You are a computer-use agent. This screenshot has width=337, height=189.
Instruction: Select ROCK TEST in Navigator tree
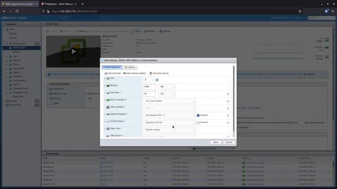pyautogui.click(x=22, y=48)
